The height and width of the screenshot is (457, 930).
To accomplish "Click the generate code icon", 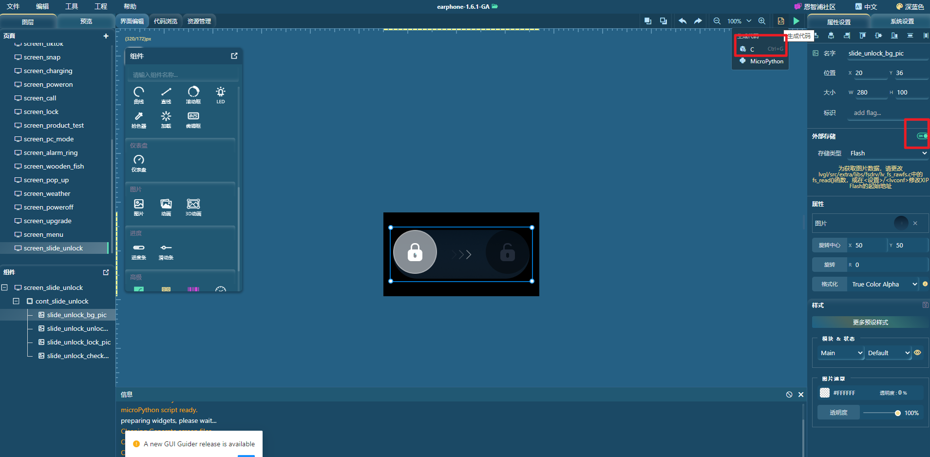I will (781, 21).
